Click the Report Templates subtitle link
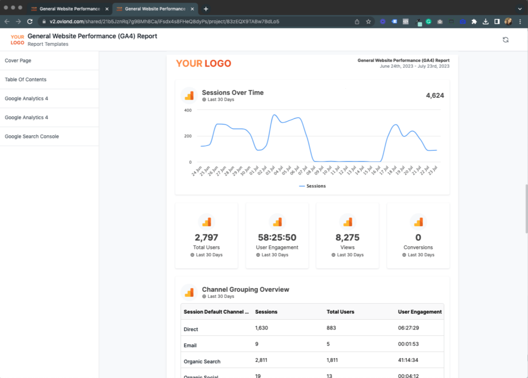Image resolution: width=528 pixels, height=378 pixels. click(48, 44)
